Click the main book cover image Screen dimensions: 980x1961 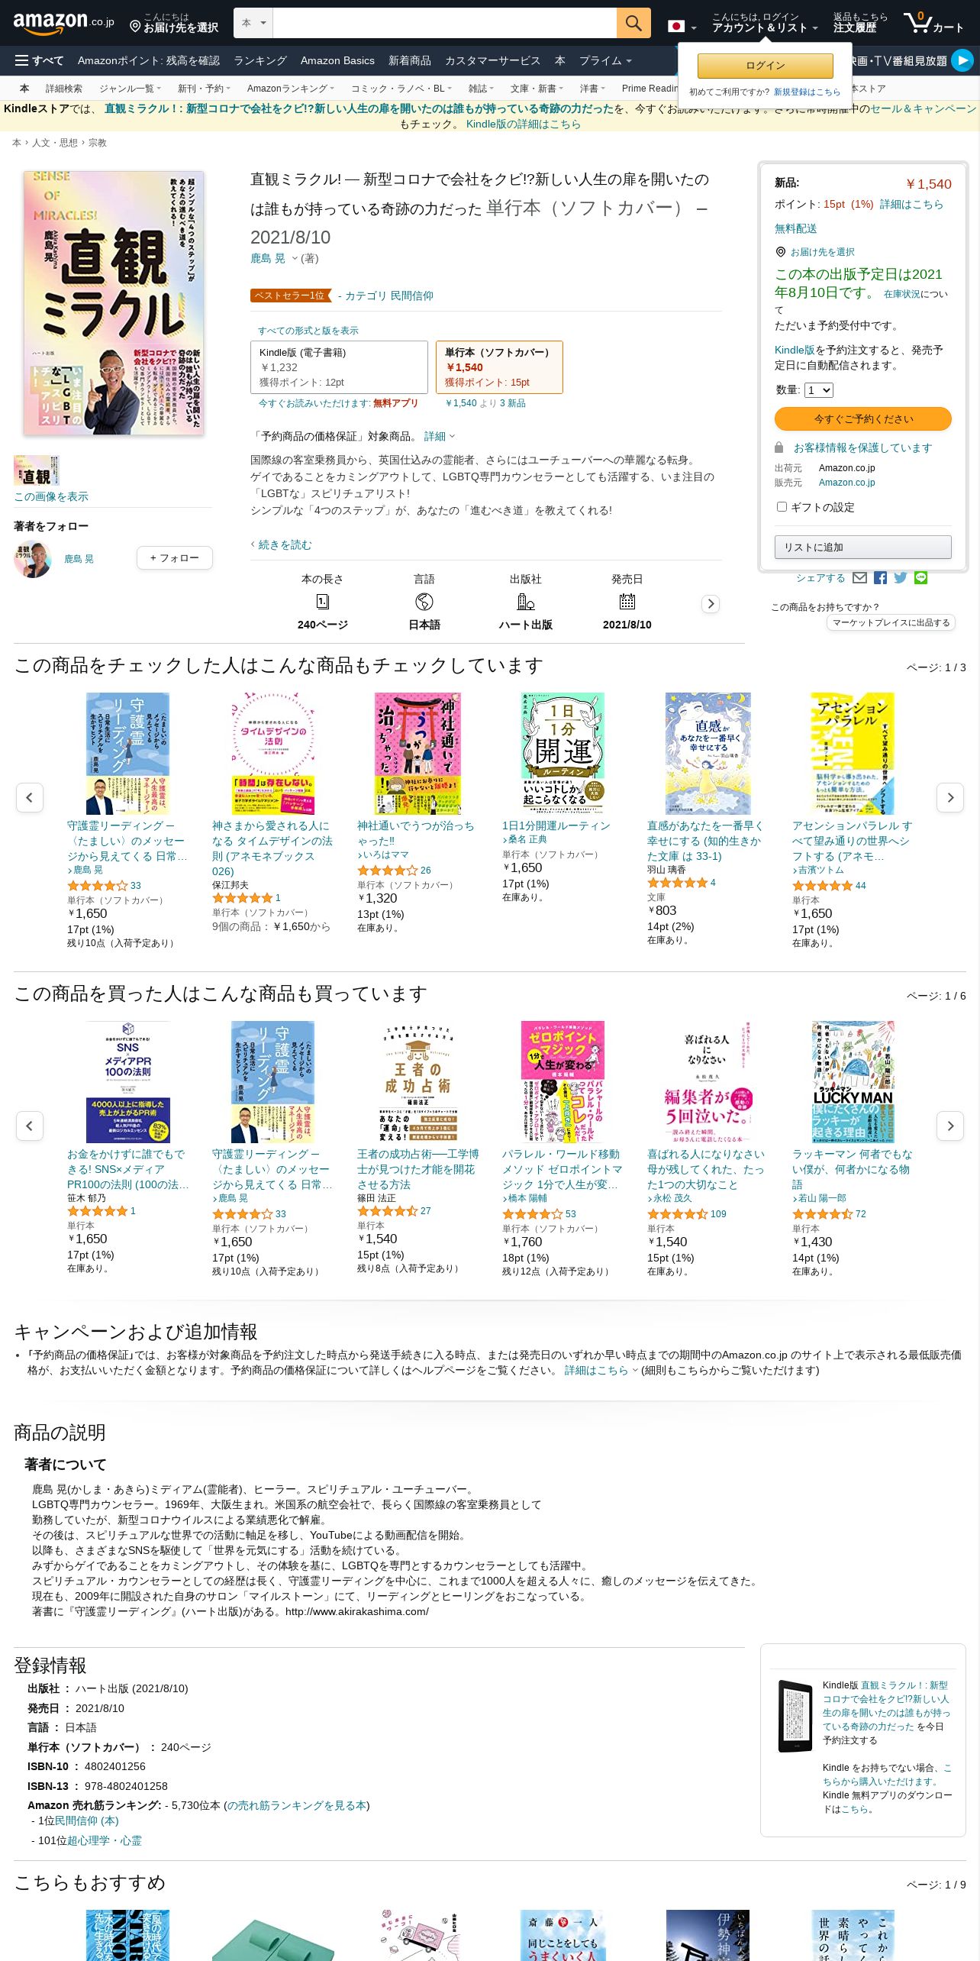[113, 303]
